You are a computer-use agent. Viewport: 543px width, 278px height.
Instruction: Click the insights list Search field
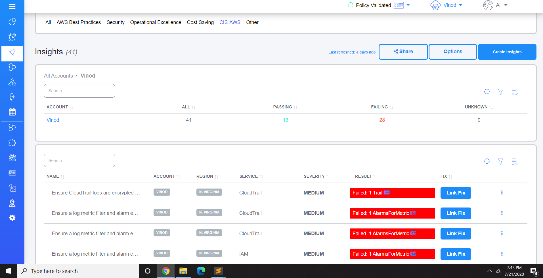click(79, 161)
